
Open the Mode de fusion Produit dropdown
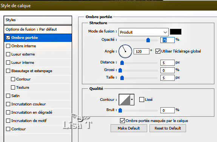coord(143,32)
